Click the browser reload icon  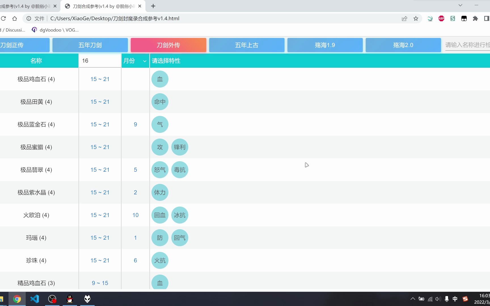[3, 18]
